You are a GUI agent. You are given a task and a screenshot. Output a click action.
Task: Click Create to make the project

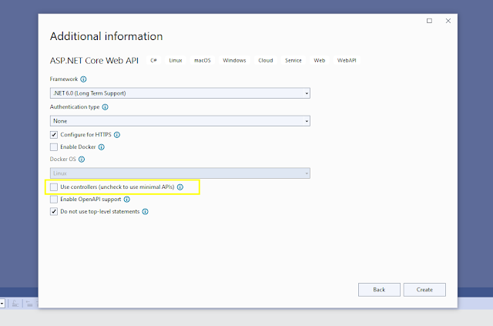(x=424, y=290)
